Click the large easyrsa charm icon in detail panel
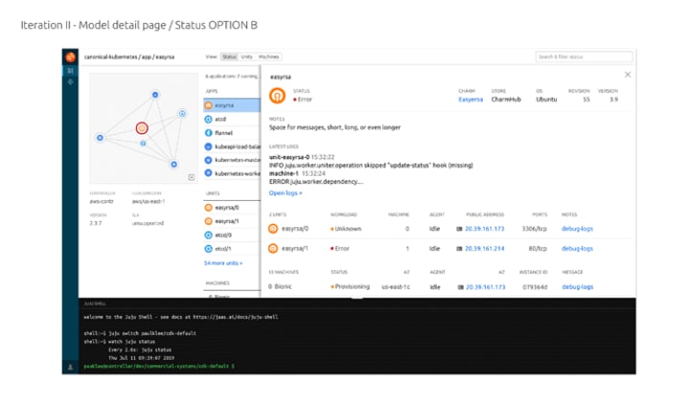This screenshot has height=405, width=690. click(277, 96)
